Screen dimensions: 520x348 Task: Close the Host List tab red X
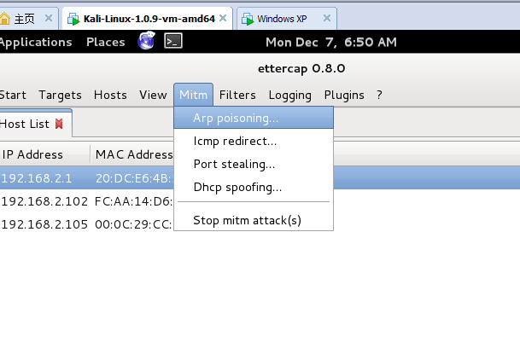coord(59,124)
